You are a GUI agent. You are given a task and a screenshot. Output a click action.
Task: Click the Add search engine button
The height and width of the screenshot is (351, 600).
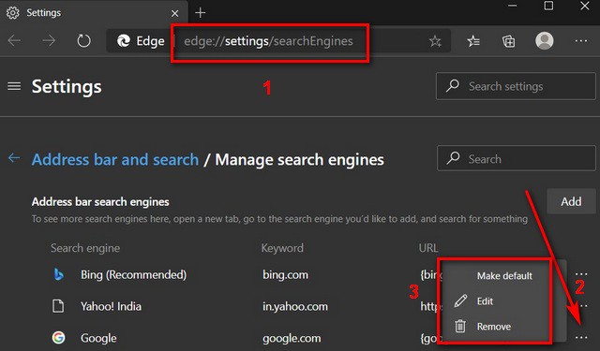[x=571, y=201]
